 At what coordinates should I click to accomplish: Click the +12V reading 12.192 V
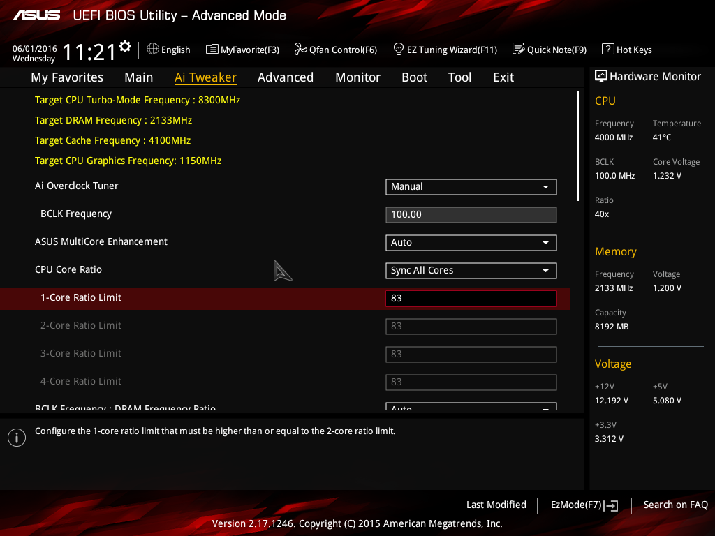[x=612, y=401]
